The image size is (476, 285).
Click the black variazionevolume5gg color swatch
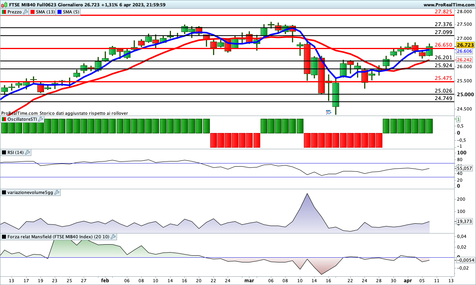pos(4,192)
